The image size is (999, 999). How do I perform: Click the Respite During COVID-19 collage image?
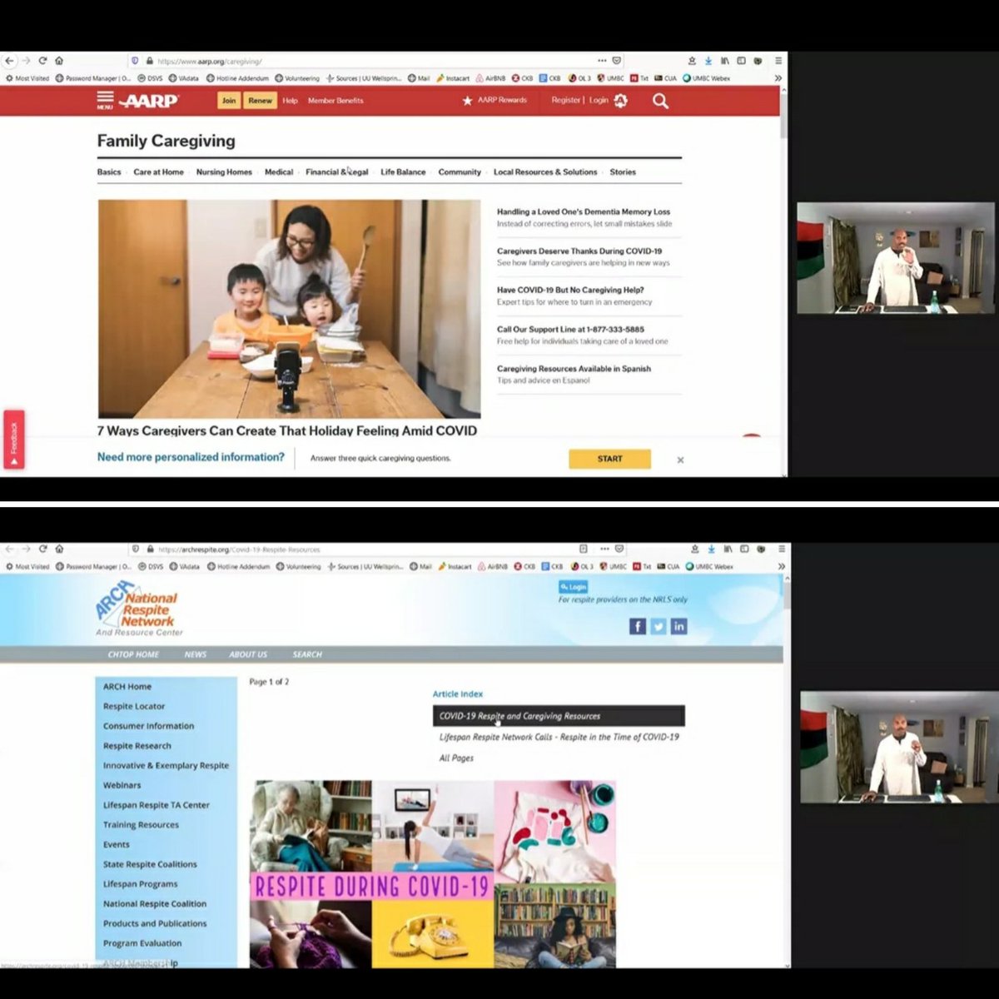(x=433, y=874)
